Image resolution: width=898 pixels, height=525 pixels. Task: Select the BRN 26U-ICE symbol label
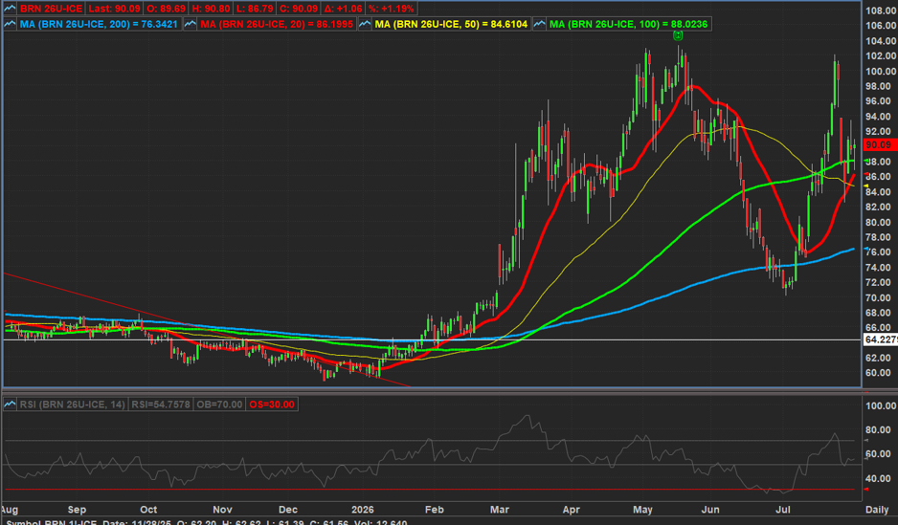(51, 9)
